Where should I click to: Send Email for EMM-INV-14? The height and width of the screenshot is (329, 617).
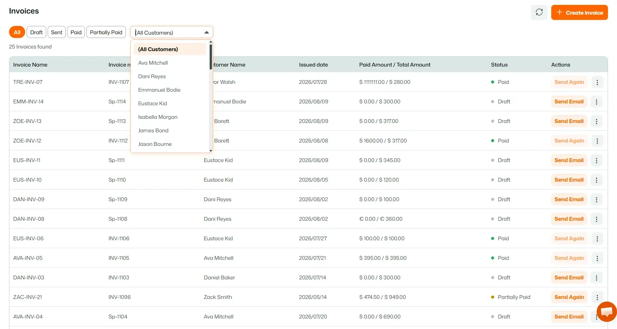(569, 102)
